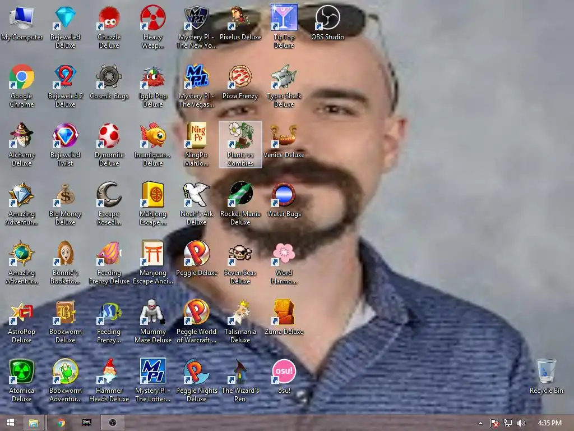Open File Explorer from the taskbar
Image resolution: width=574 pixels, height=431 pixels.
pyautogui.click(x=34, y=423)
